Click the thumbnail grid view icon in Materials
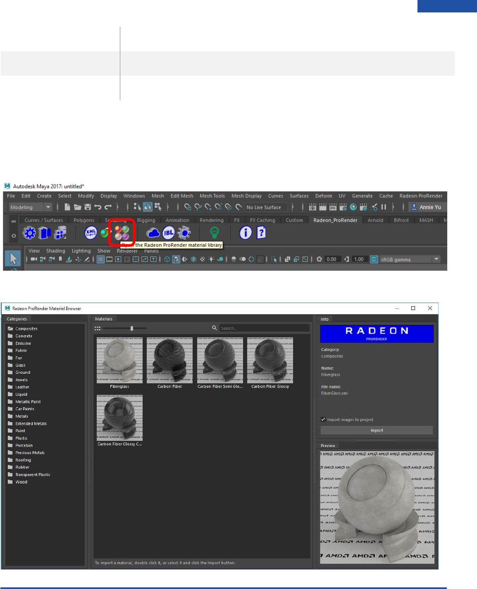The width and height of the screenshot is (477, 589). tap(98, 328)
